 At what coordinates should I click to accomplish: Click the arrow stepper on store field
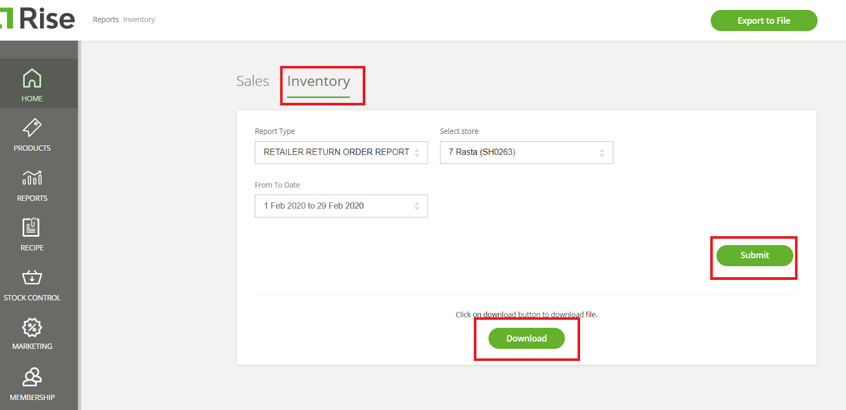602,152
